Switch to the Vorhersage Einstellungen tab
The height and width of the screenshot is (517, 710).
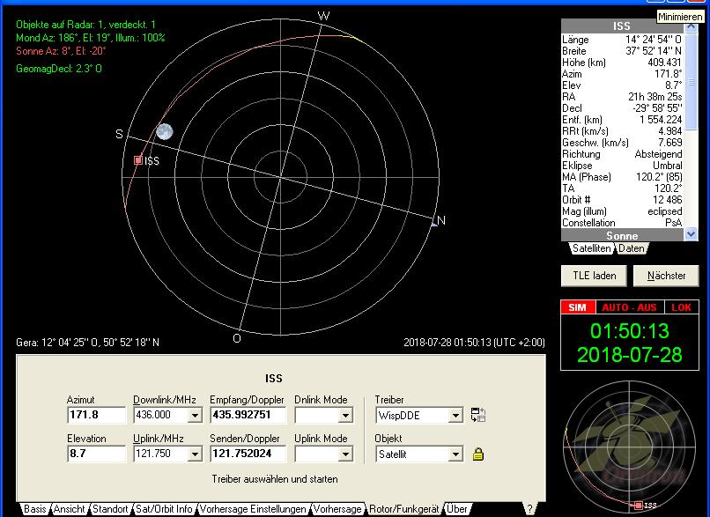pyautogui.click(x=254, y=509)
